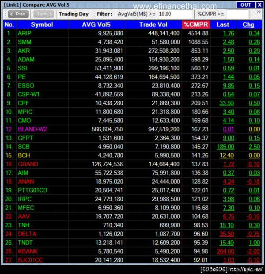Open KBANK last price 204.00 link

(226, 251)
